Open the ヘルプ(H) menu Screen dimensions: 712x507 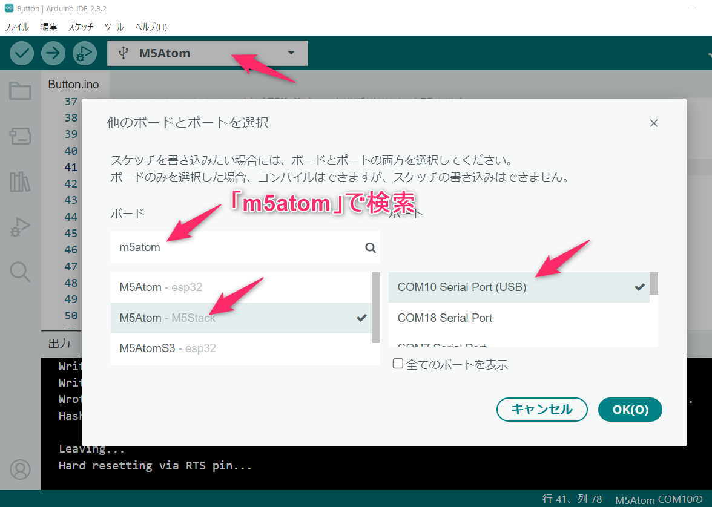pyautogui.click(x=151, y=27)
